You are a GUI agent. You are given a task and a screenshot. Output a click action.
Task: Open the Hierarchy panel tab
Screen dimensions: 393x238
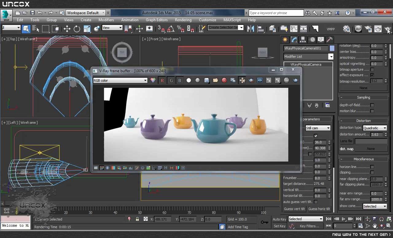pyautogui.click(x=303, y=40)
